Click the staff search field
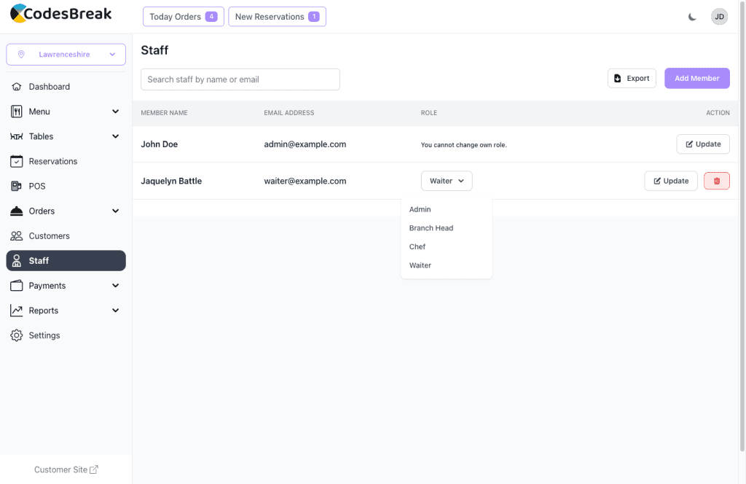The image size is (746, 484). [240, 79]
